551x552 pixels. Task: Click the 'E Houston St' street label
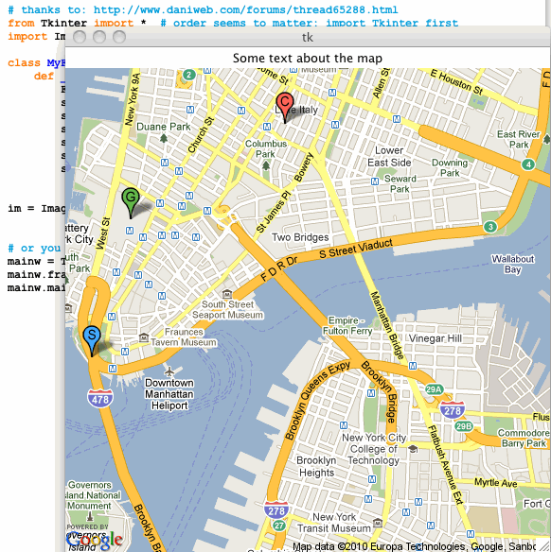click(456, 82)
